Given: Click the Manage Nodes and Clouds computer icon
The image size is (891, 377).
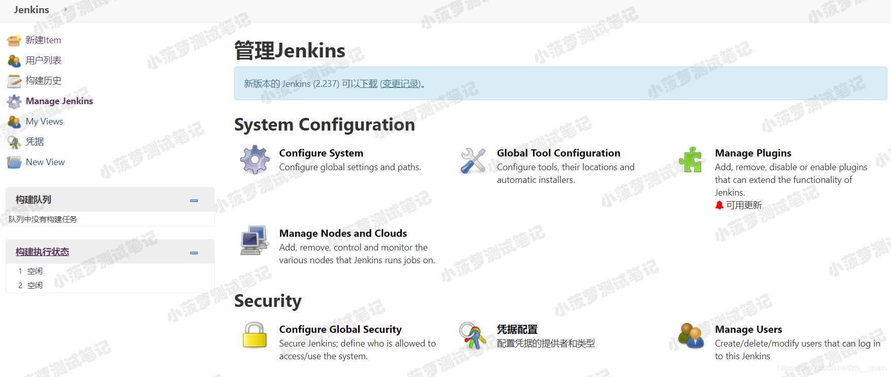Looking at the screenshot, I should [254, 240].
